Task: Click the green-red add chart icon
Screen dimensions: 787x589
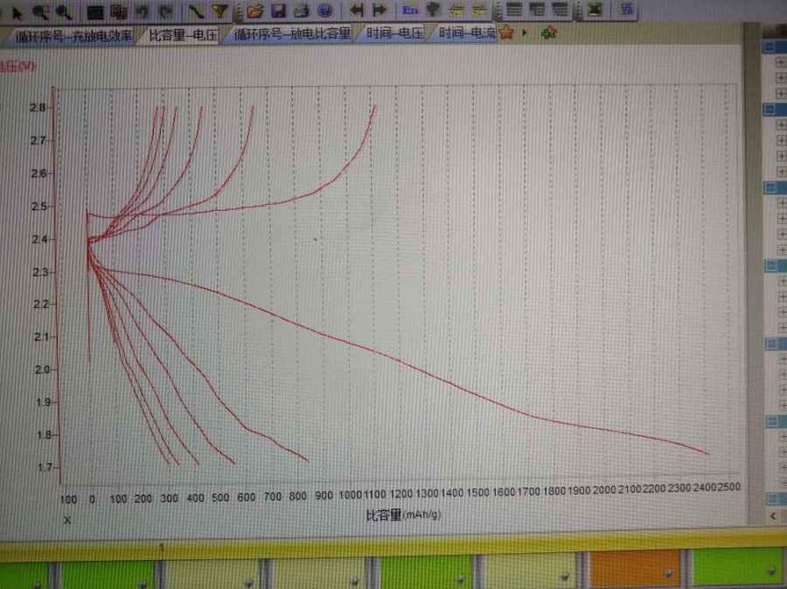Action: coord(548,33)
